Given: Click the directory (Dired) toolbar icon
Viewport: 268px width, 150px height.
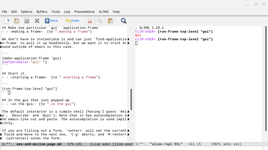Looking at the screenshot, I should pos(27,21).
